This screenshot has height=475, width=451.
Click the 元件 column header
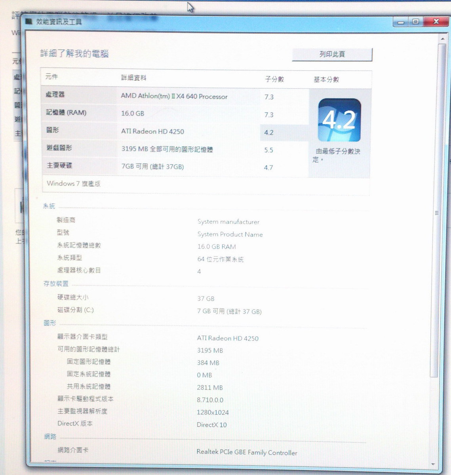tap(51, 77)
